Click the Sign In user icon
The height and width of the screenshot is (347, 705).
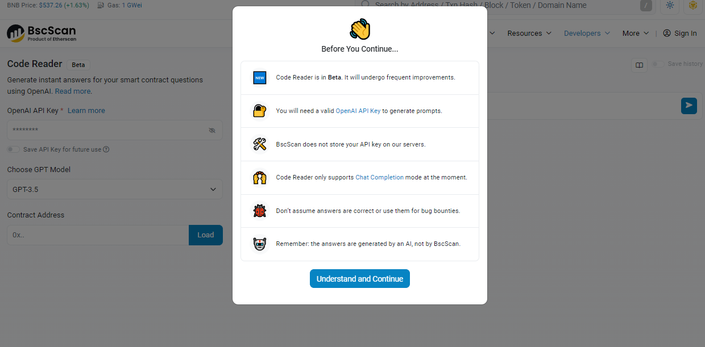(667, 33)
